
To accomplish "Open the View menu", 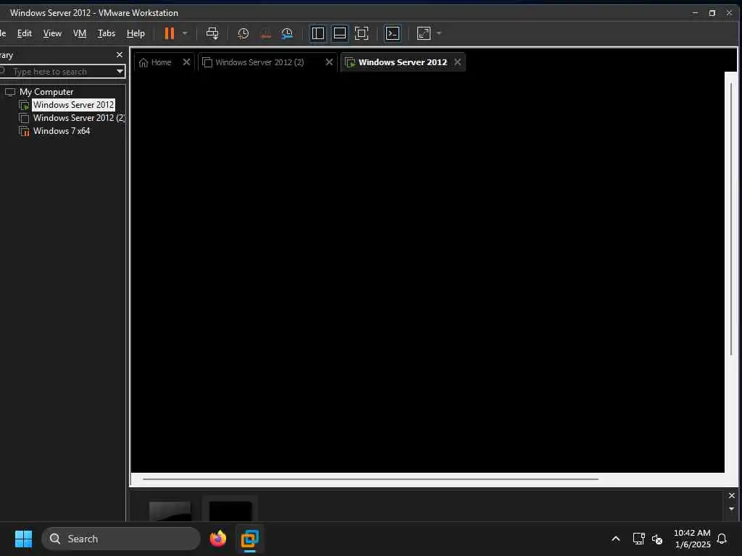I will click(52, 33).
